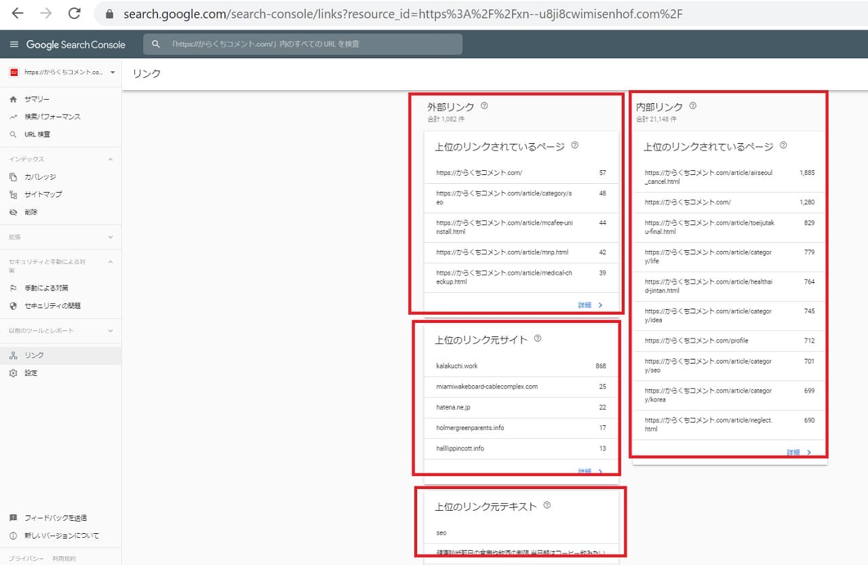Viewport: 868px width, 565px height.
Task: Open the hamburger main menu
Action: pyautogui.click(x=14, y=44)
